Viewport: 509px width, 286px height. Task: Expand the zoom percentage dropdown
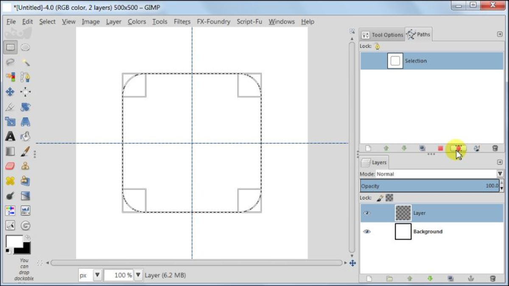(x=138, y=275)
